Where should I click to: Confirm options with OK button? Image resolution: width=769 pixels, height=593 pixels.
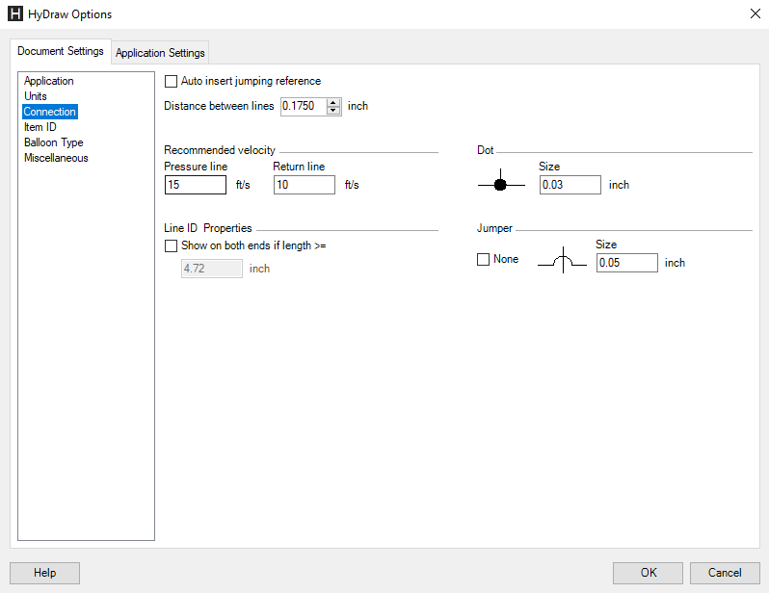648,573
